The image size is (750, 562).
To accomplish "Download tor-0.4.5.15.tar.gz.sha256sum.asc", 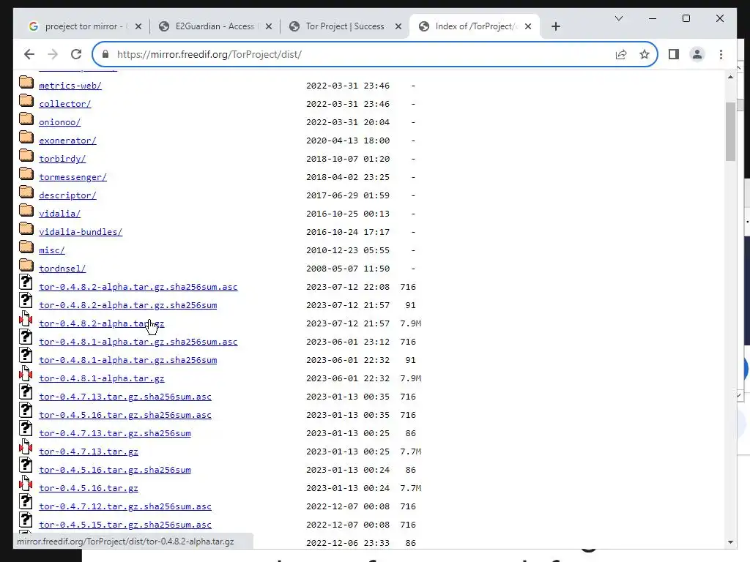I will [x=125, y=525].
